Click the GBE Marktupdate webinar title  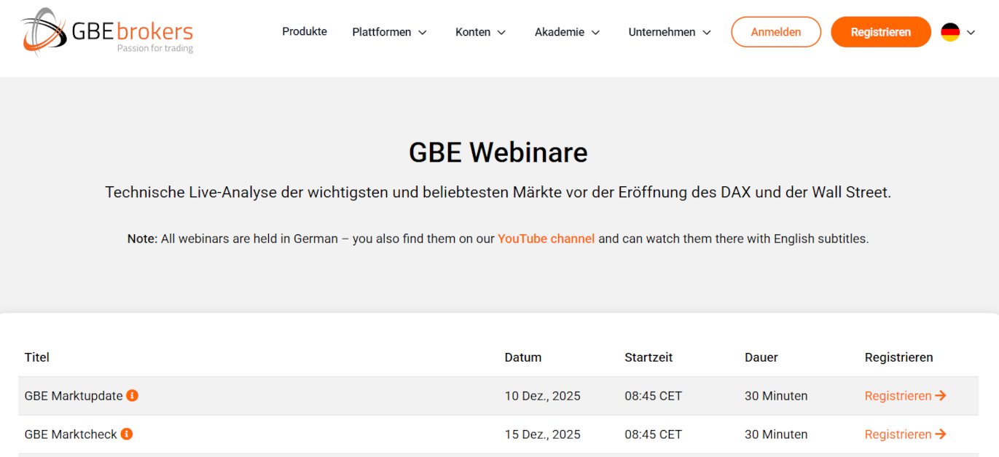point(73,396)
